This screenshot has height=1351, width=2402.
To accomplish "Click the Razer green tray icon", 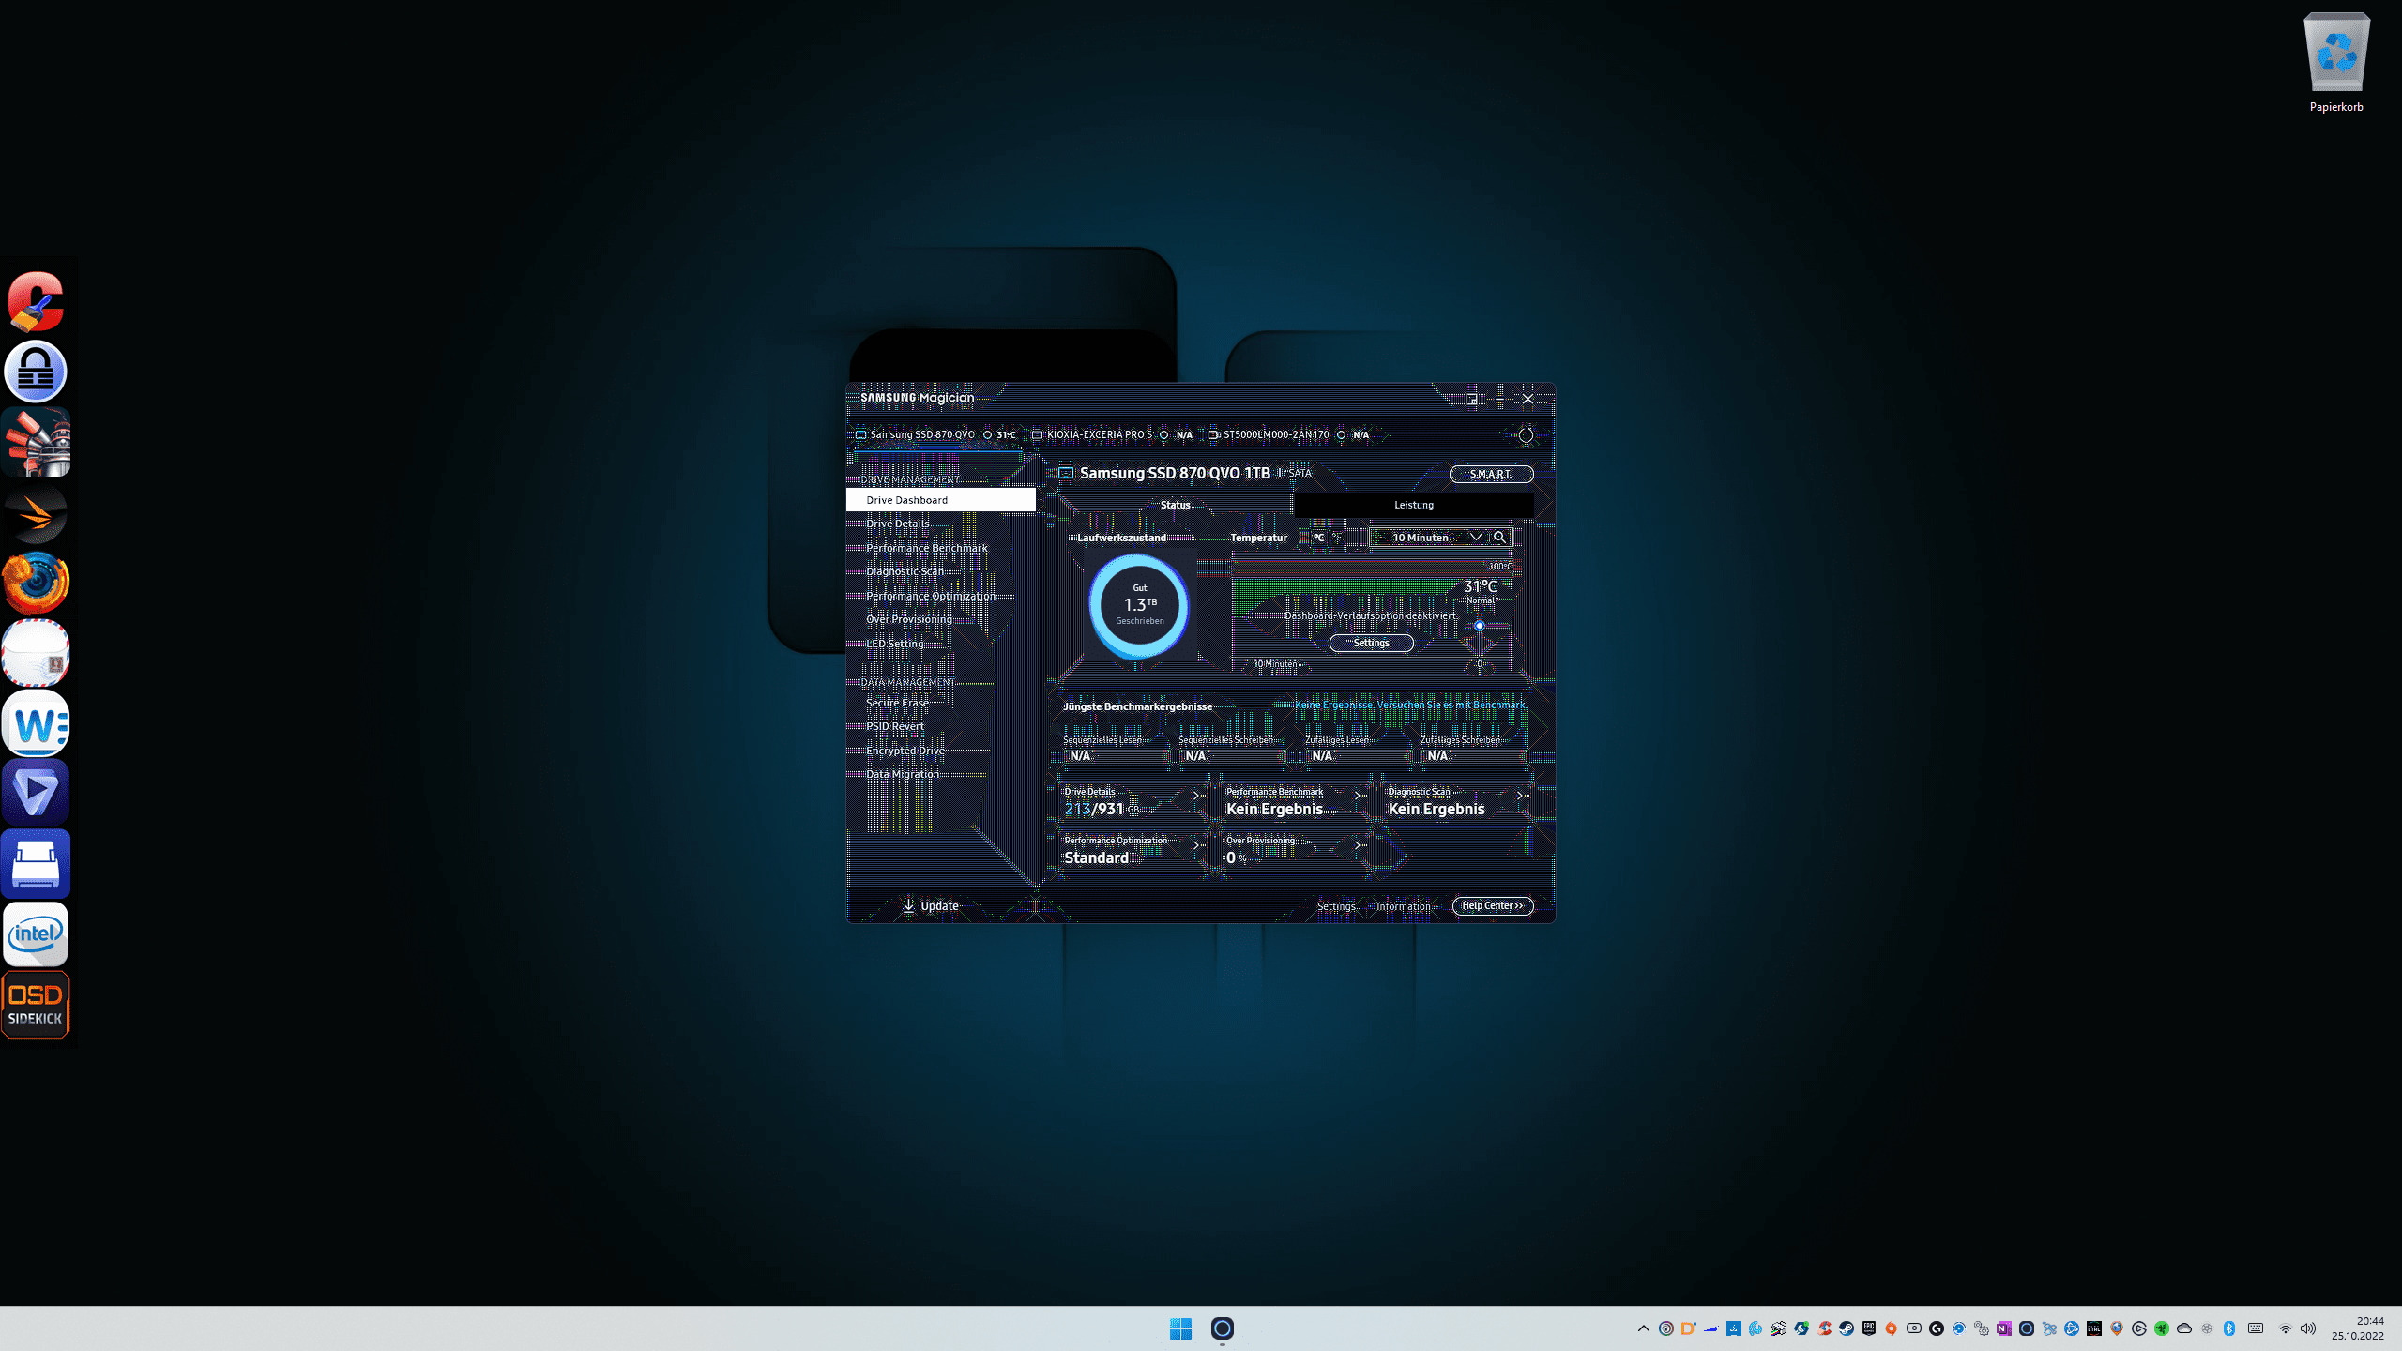I will click(2162, 1328).
